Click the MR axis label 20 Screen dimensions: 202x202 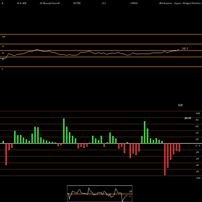click(x=197, y=139)
